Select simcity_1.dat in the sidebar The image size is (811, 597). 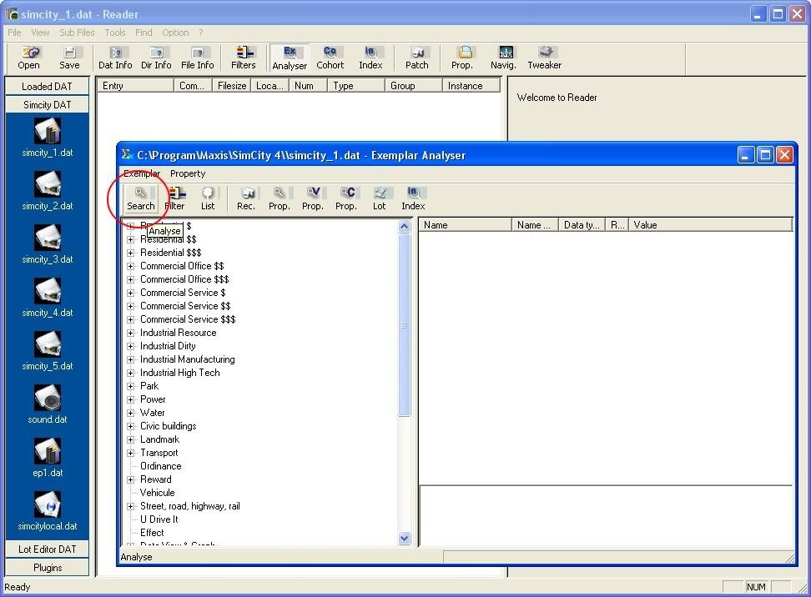point(48,138)
